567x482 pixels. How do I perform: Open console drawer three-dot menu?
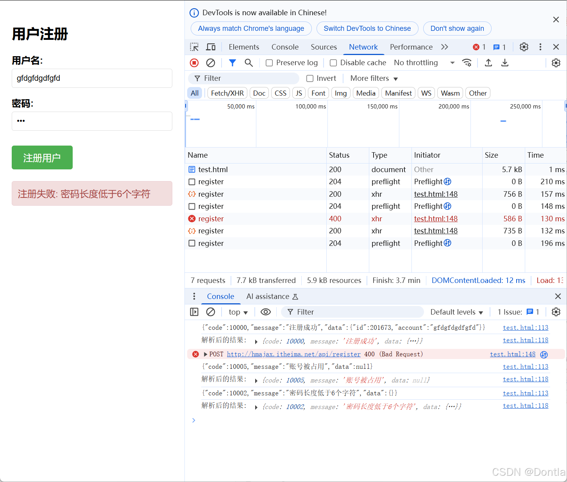(x=194, y=297)
